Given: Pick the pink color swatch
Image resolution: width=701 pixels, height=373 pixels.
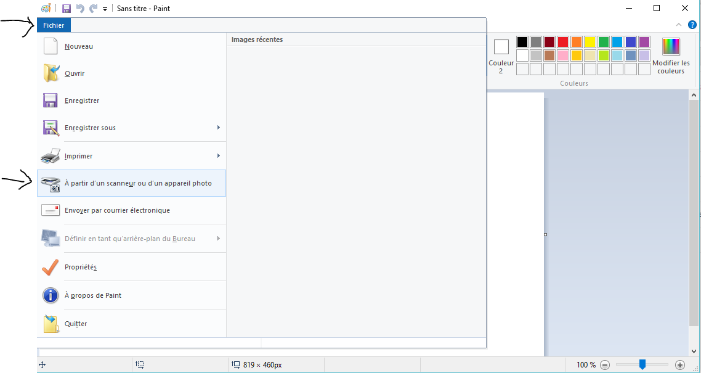Looking at the screenshot, I should pos(563,55).
